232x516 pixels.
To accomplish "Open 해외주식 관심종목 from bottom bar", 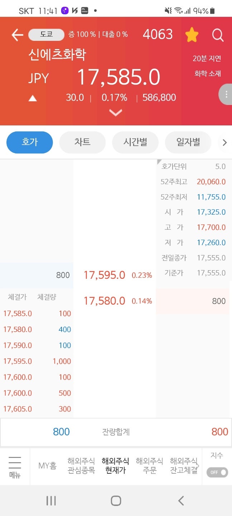I will (x=82, y=465).
